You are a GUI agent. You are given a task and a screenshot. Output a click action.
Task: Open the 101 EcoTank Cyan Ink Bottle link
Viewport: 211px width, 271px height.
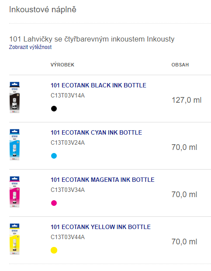click(x=96, y=132)
